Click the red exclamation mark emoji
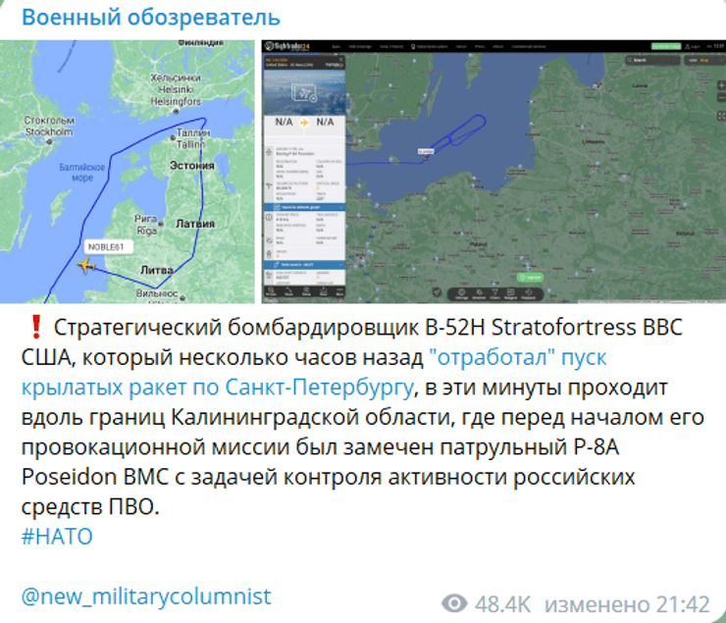 (35, 327)
